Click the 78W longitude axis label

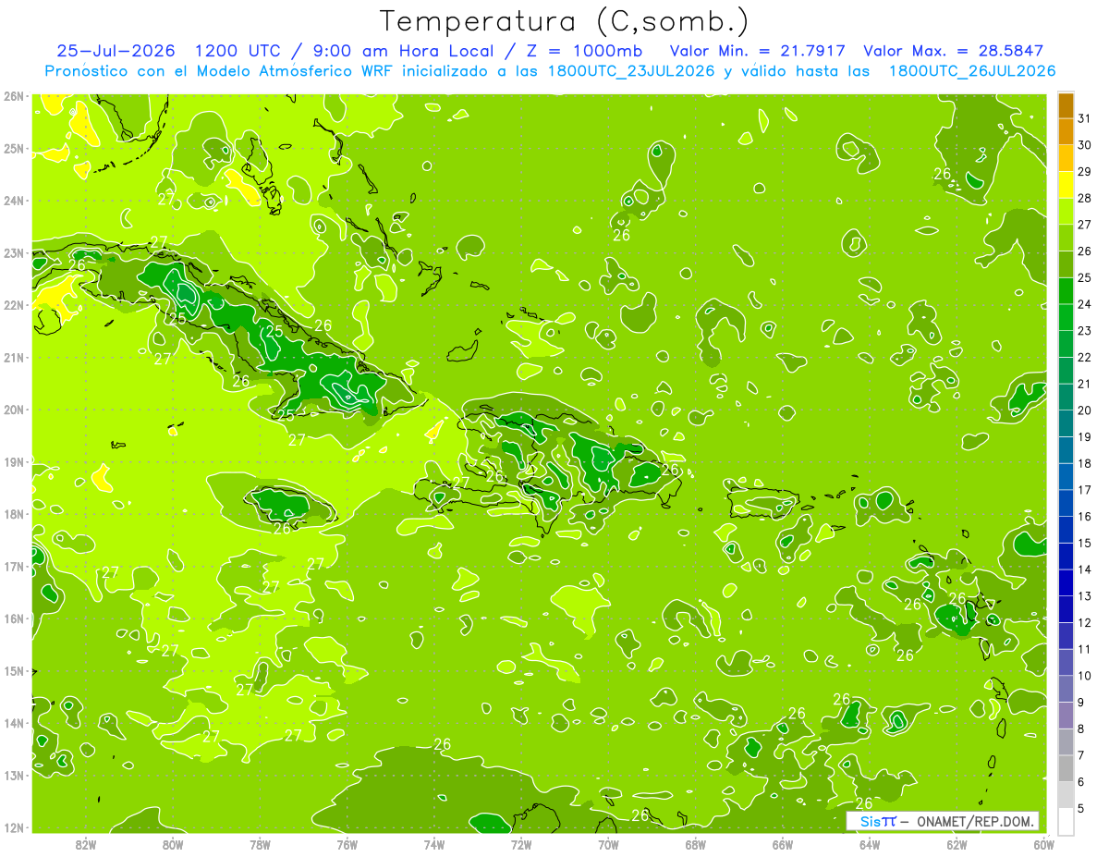(260, 844)
